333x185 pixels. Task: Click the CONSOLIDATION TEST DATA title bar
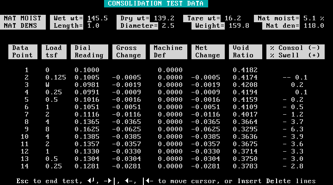[x=155, y=3]
